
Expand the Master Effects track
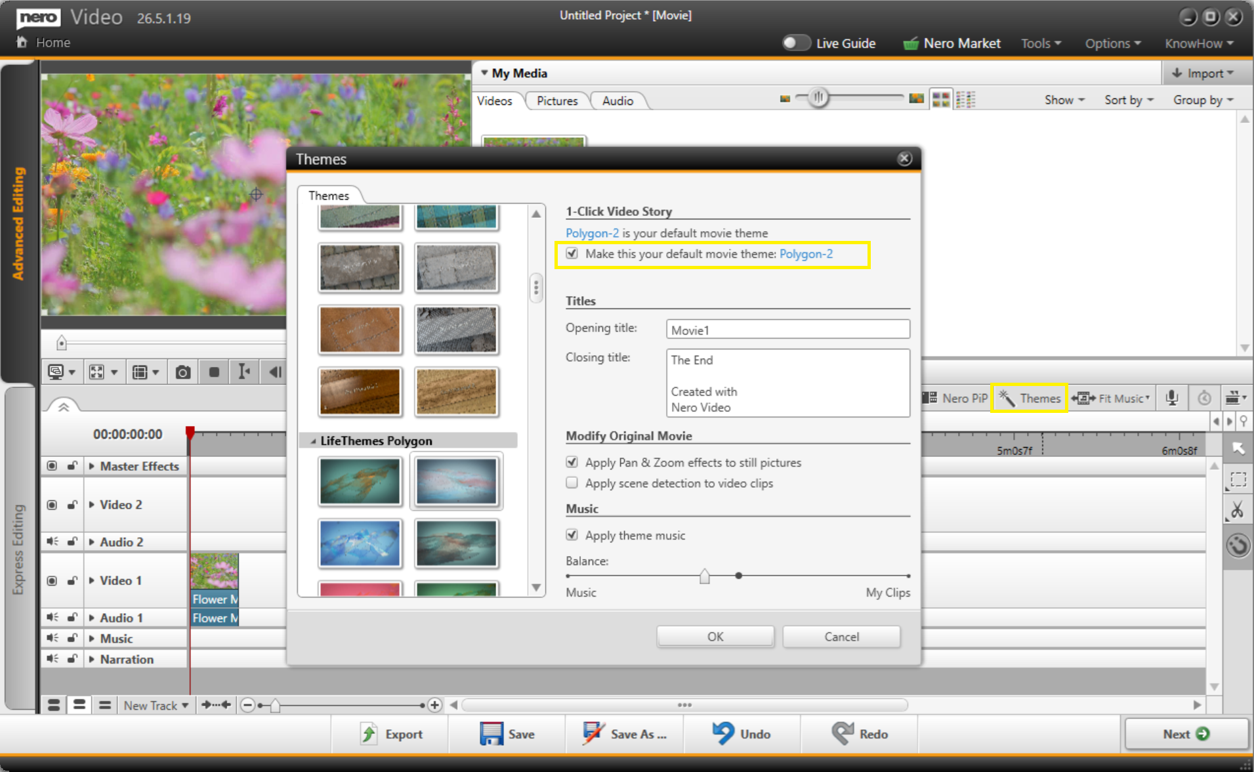click(x=92, y=466)
